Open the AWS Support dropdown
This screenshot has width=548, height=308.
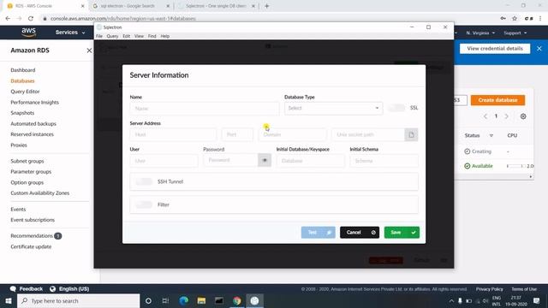515,33
